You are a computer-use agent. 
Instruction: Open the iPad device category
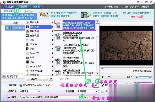(40, 49)
